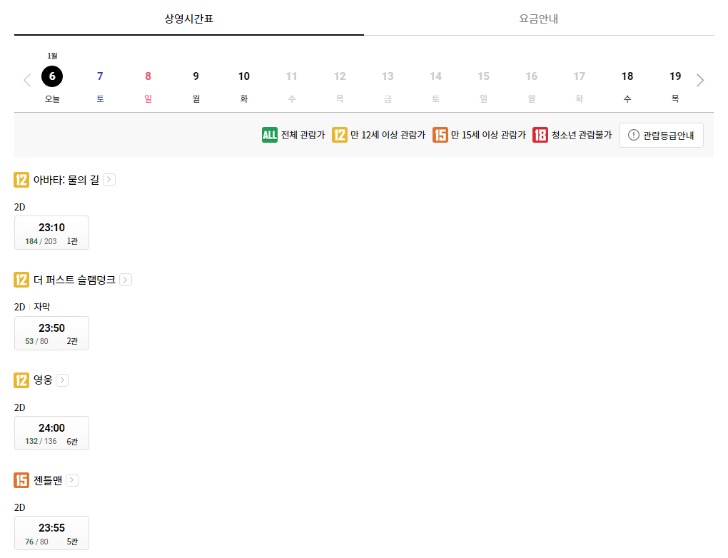Choose Tuesday the 10th
The height and width of the screenshot is (558, 728).
tap(244, 86)
